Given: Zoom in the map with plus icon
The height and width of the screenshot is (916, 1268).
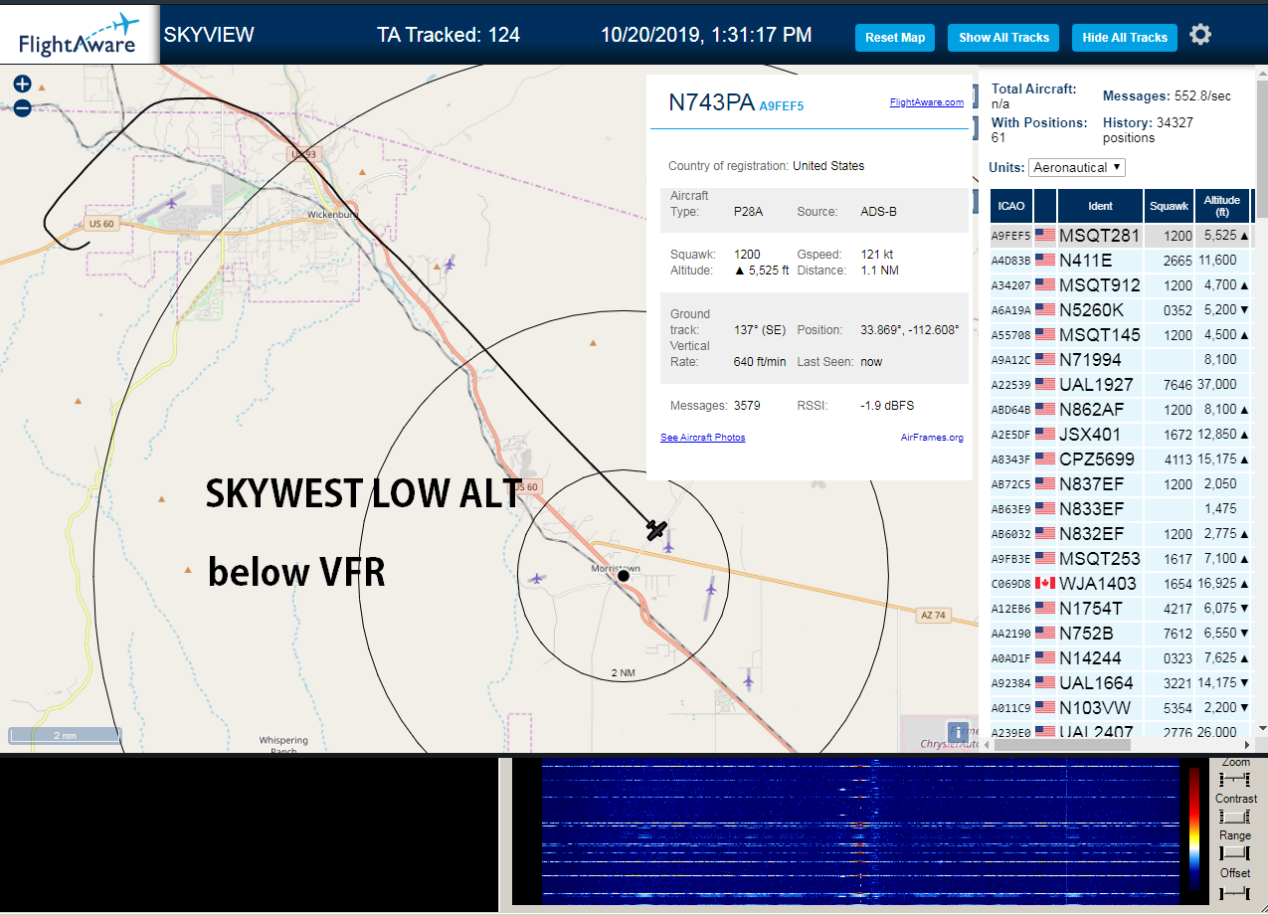Looking at the screenshot, I should [23, 85].
